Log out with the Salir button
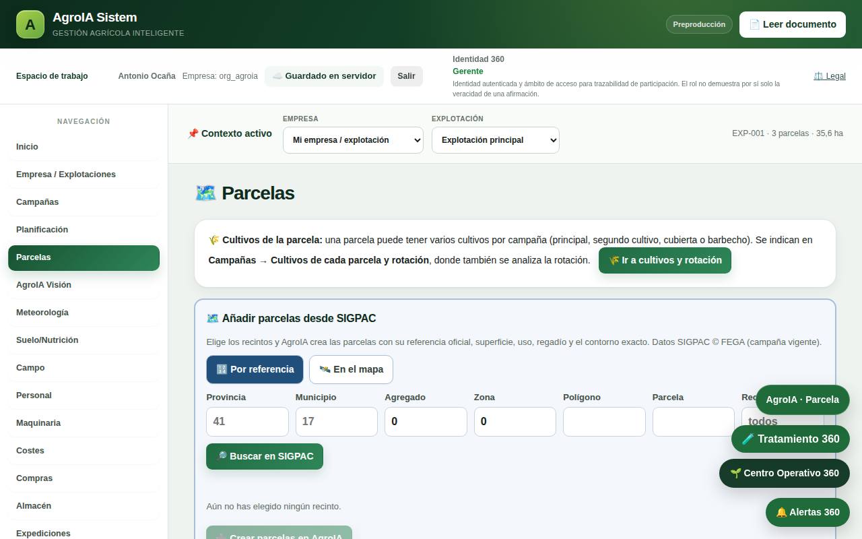 (407, 76)
